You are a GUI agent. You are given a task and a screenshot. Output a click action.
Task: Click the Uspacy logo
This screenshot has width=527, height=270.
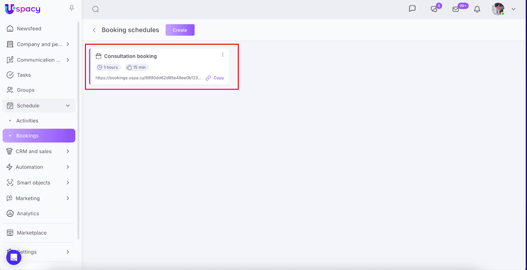(x=23, y=9)
